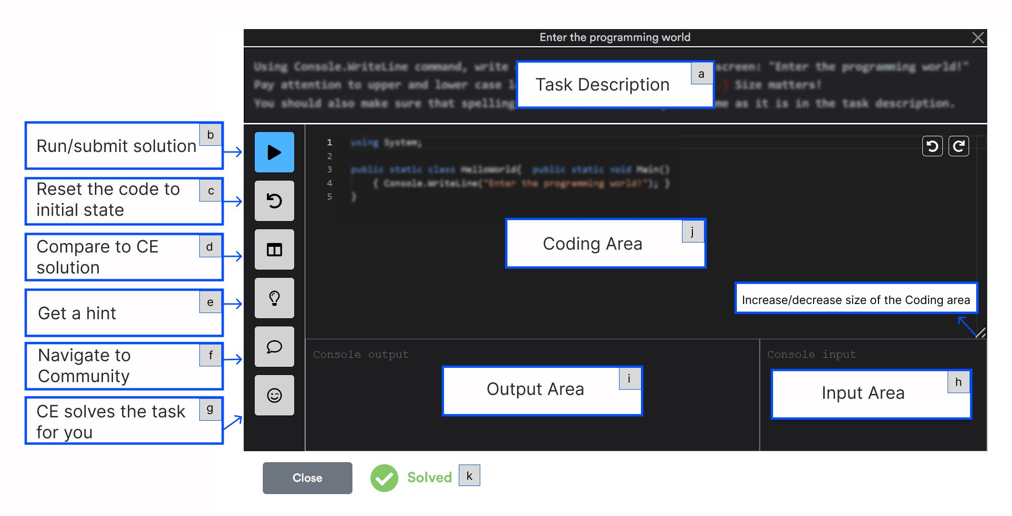Click the Solved status text
The image size is (1012, 516).
coord(429,478)
